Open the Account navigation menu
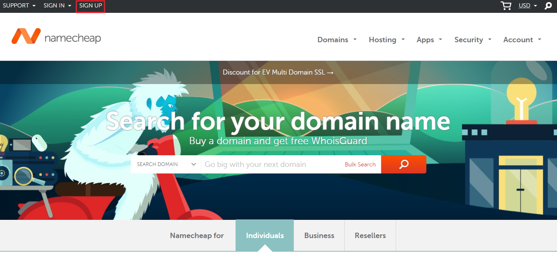Viewport: 557px width, 260px height. [x=522, y=40]
